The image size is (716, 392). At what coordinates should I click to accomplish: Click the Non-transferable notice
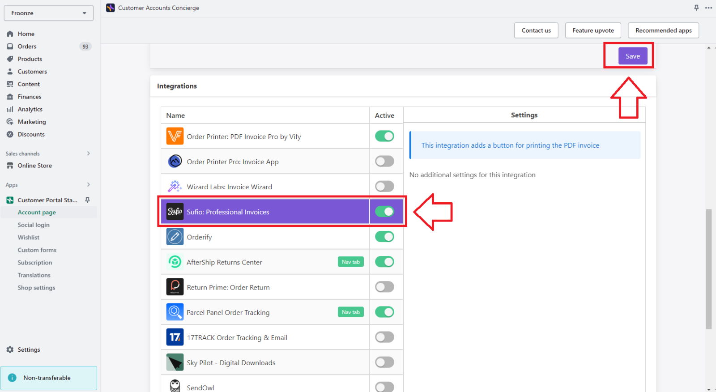coord(49,378)
